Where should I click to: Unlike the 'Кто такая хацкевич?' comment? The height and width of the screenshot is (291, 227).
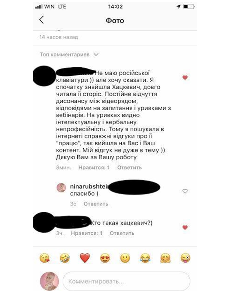coord(185,227)
